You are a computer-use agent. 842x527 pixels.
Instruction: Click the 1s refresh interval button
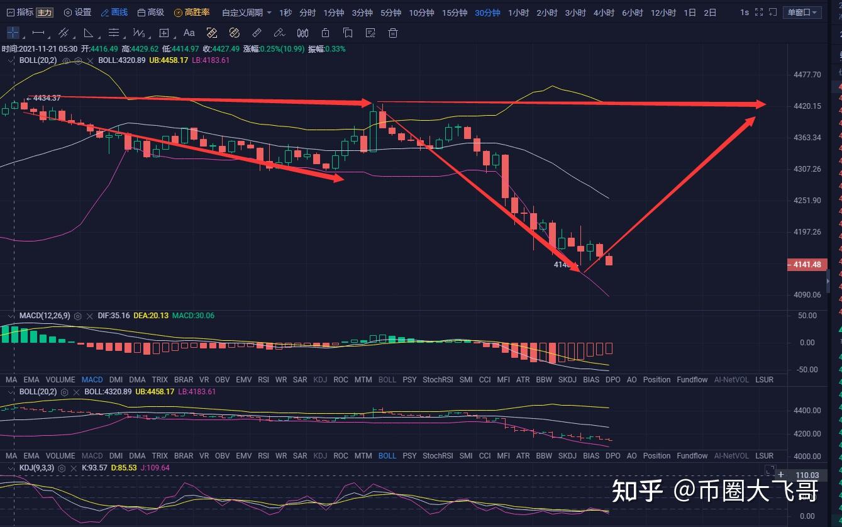[745, 13]
